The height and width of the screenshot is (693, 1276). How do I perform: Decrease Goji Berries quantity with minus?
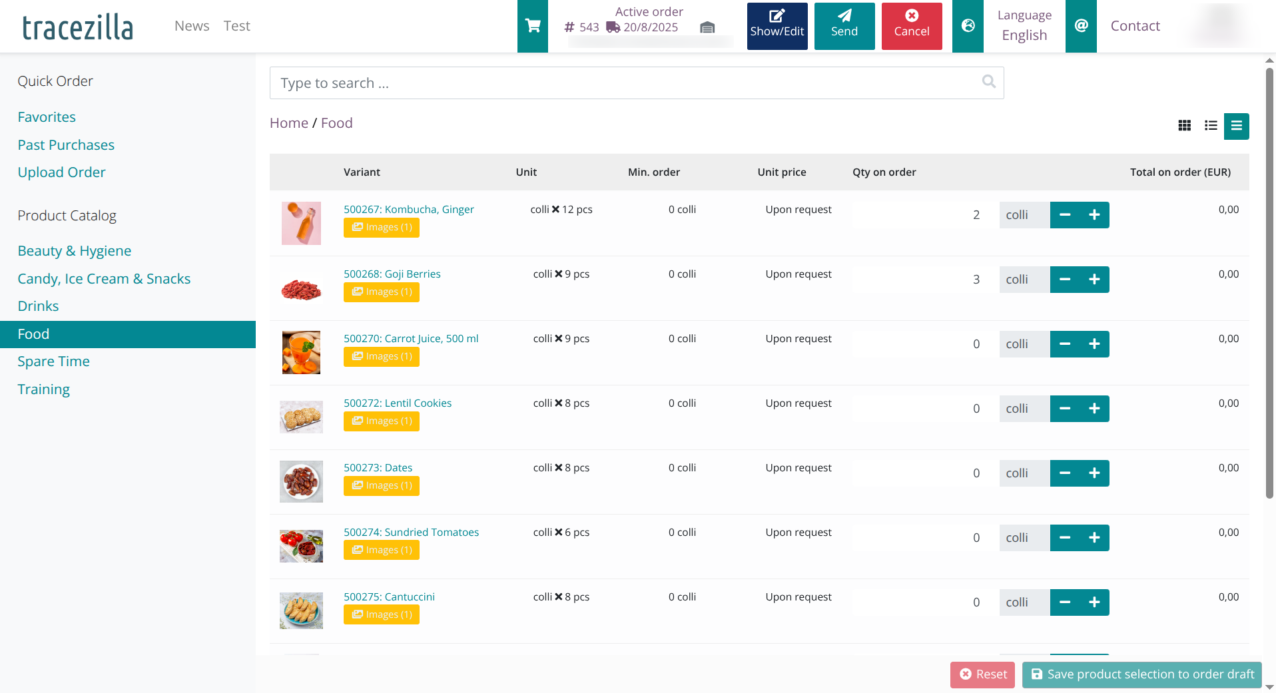click(x=1065, y=280)
